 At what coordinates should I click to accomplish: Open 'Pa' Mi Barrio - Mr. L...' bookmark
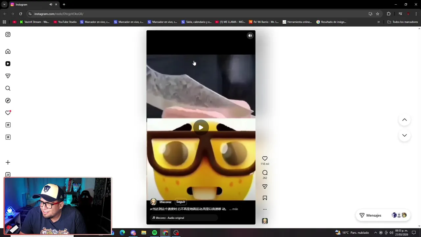click(x=264, y=22)
